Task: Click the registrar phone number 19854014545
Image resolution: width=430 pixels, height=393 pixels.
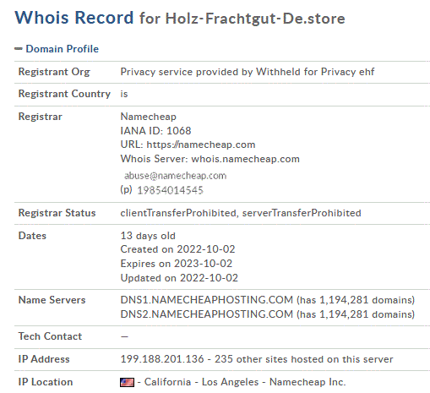Action: [x=170, y=190]
